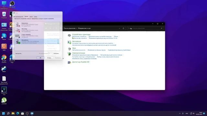This screenshot has height=116, width=207.
Task: Select the first Microphone device icon in Sound dialog
Action: tap(18, 24)
